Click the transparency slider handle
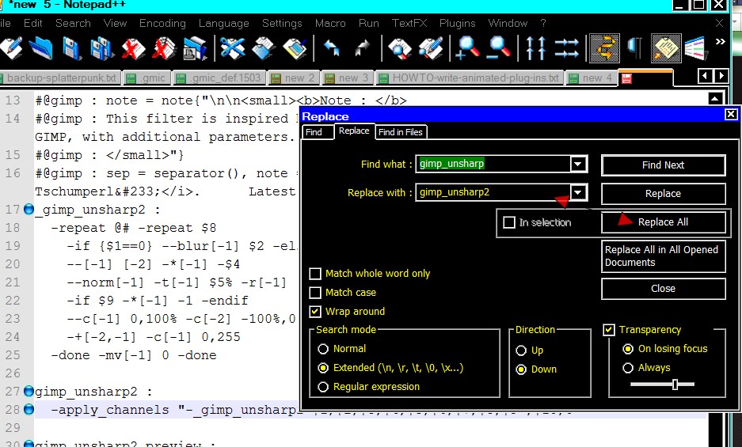This screenshot has height=447, width=742. tap(675, 384)
